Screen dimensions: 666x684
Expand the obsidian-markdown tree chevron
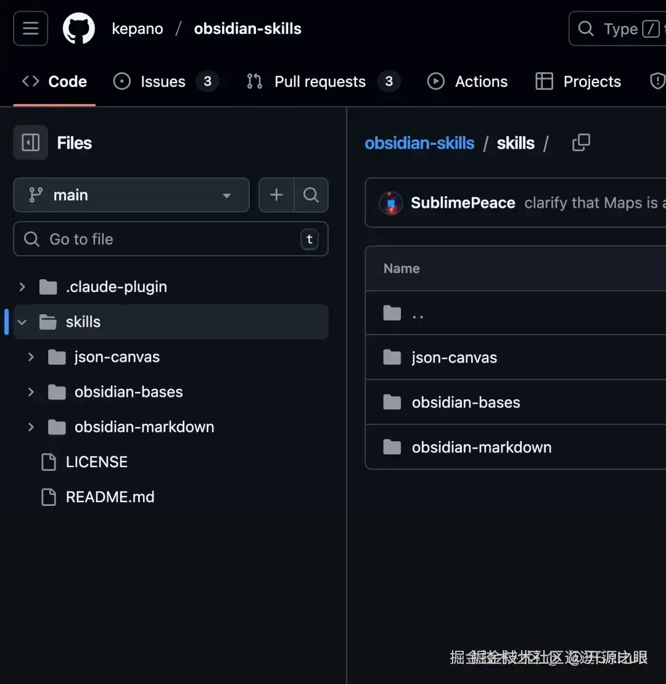[x=31, y=427]
